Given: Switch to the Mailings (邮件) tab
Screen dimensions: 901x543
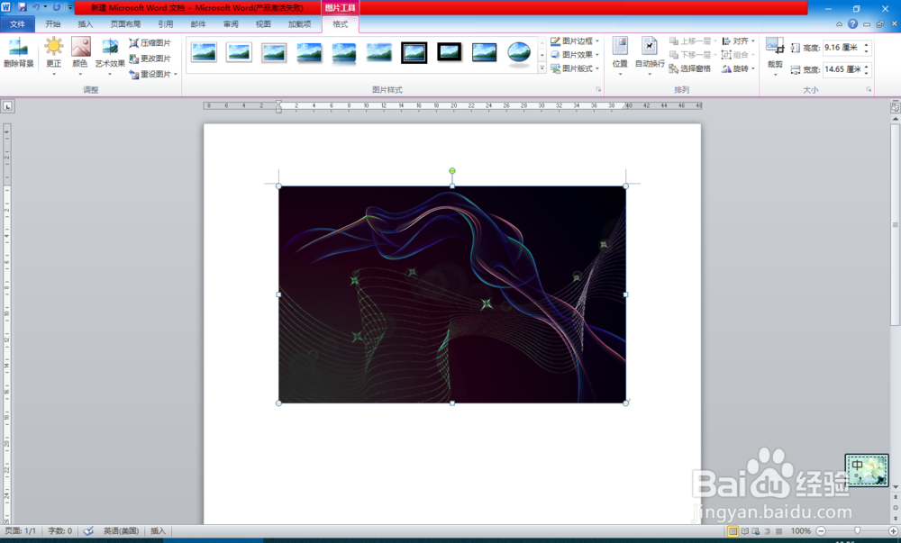Looking at the screenshot, I should (198, 24).
